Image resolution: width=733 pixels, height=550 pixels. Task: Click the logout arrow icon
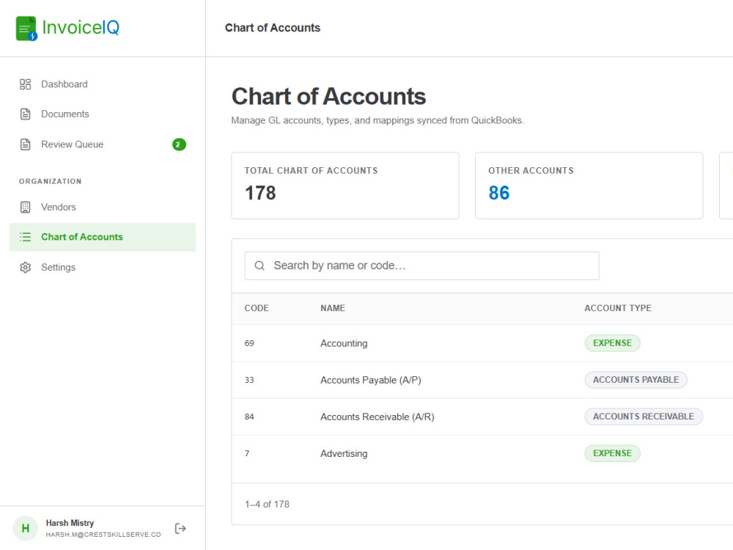point(180,529)
